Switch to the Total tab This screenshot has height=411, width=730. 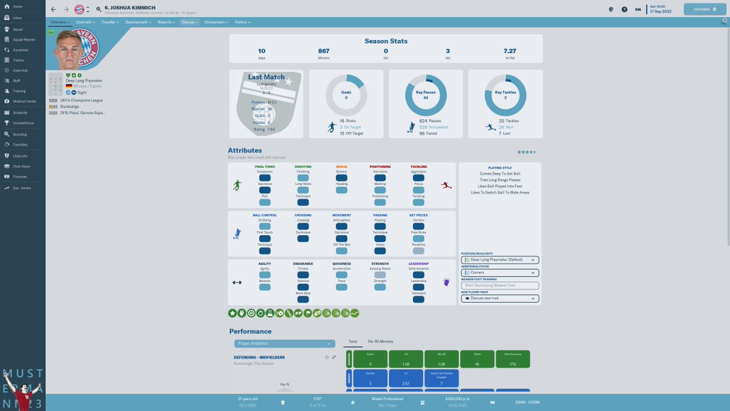pos(353,342)
